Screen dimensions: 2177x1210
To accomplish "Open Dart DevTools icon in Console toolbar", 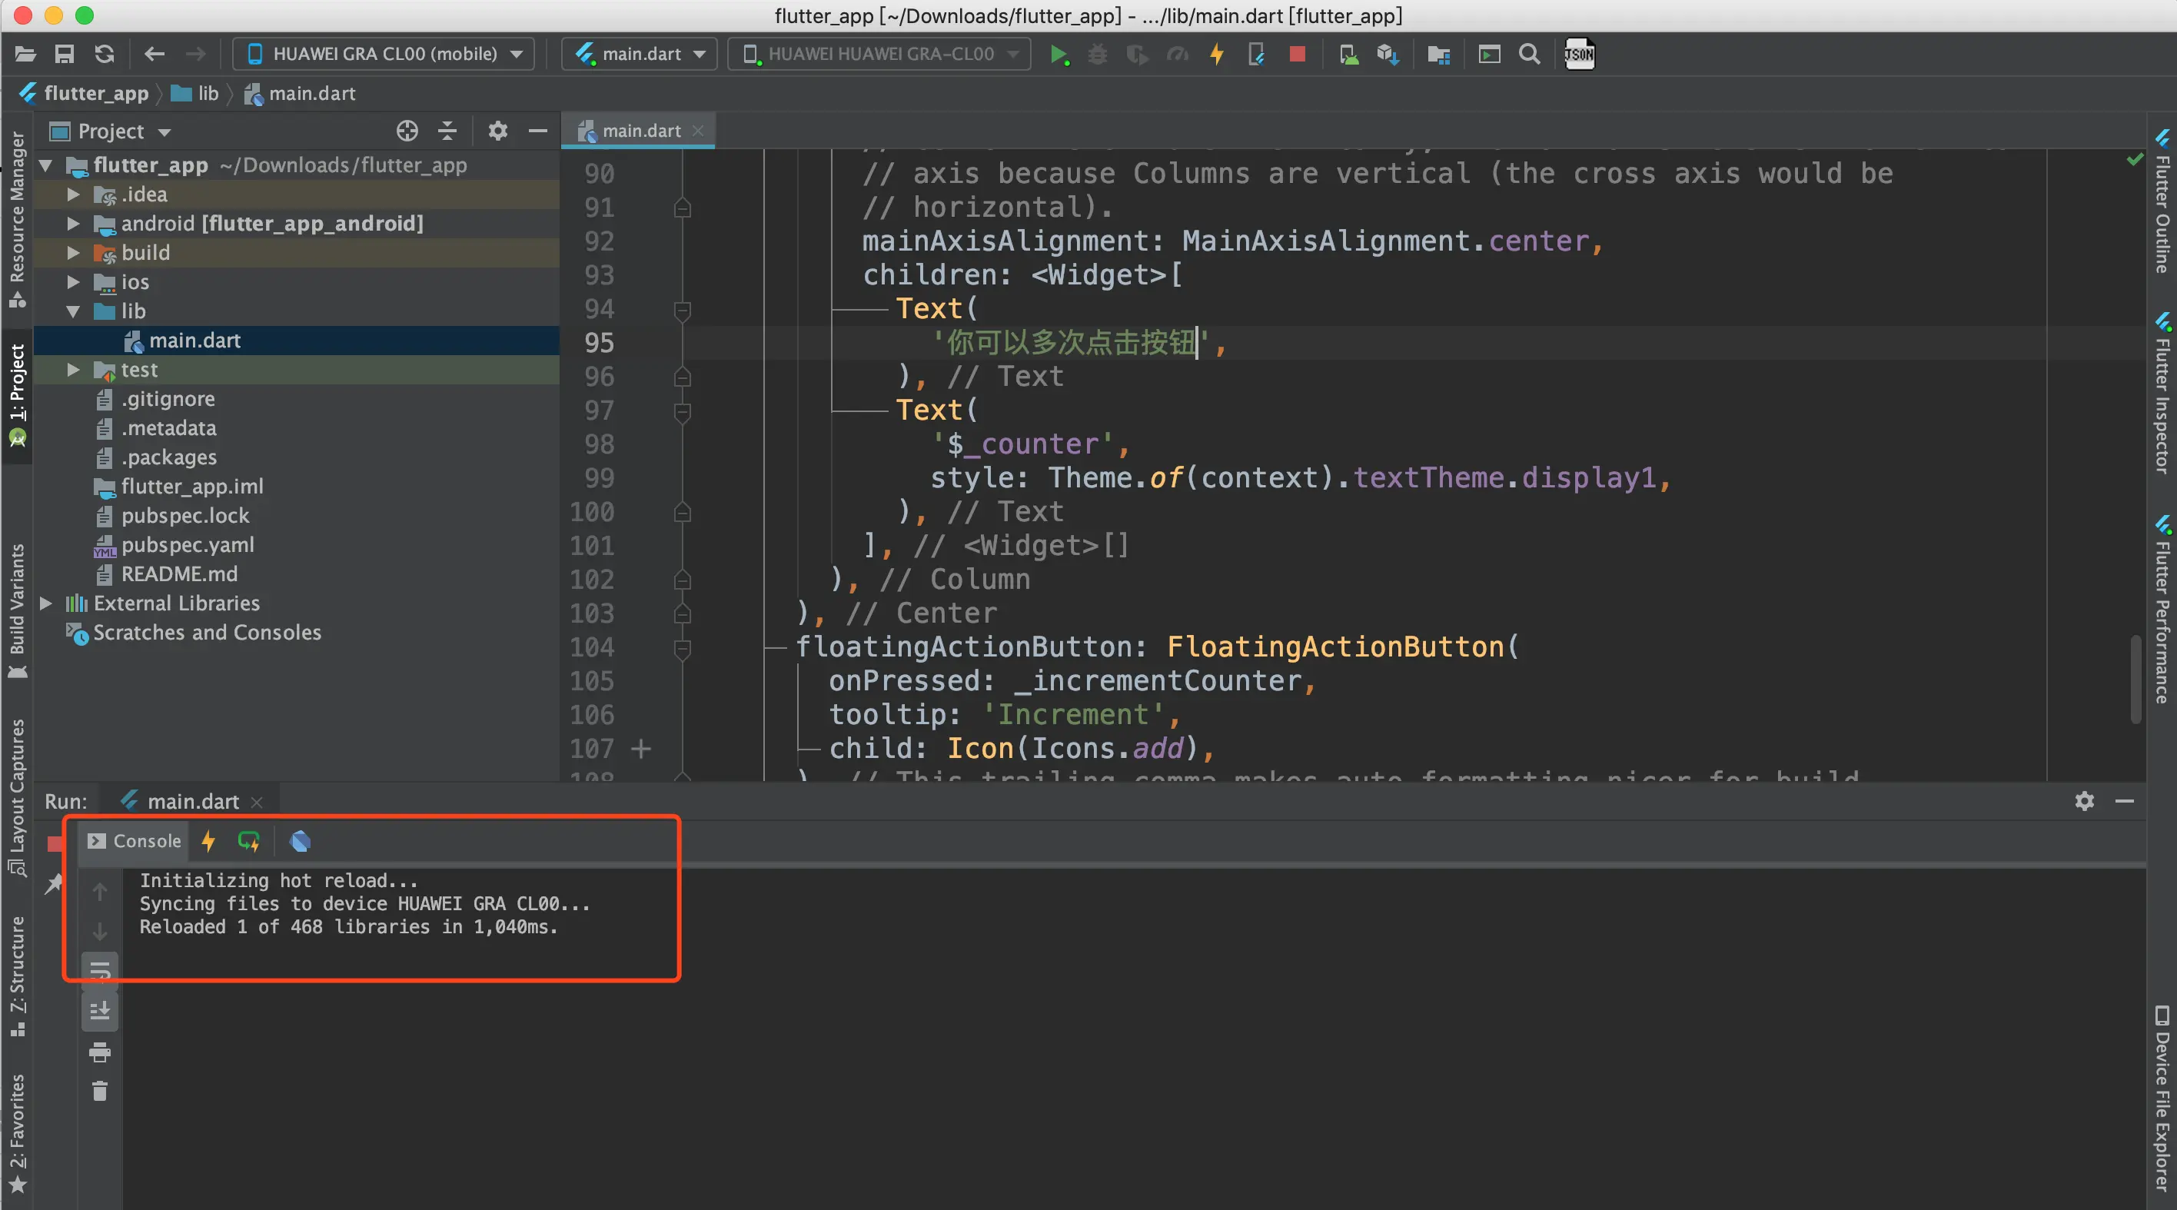I will pyautogui.click(x=300, y=841).
